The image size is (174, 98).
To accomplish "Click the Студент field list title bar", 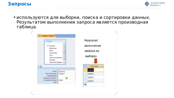I will click(x=55, y=41).
